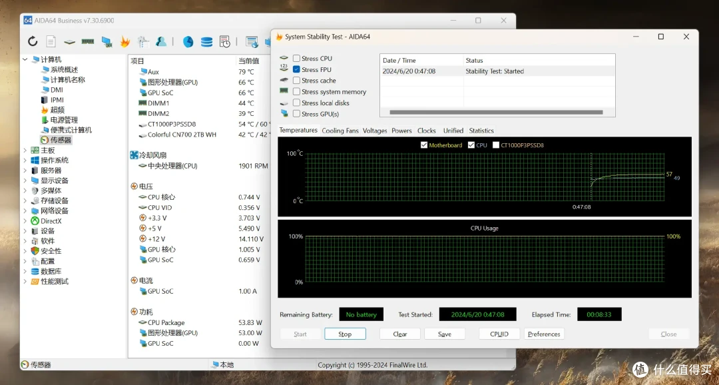This screenshot has height=385, width=719.
Task: Toggle Stress CPU checkbox
Action: 297,58
